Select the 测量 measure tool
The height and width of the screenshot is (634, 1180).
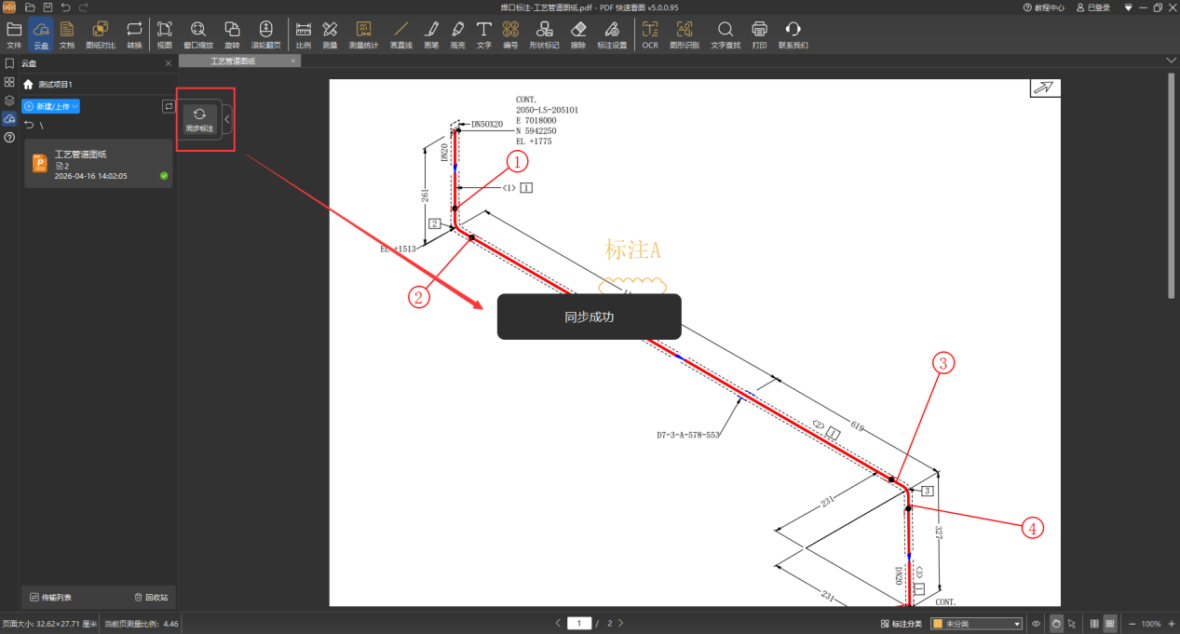[330, 34]
